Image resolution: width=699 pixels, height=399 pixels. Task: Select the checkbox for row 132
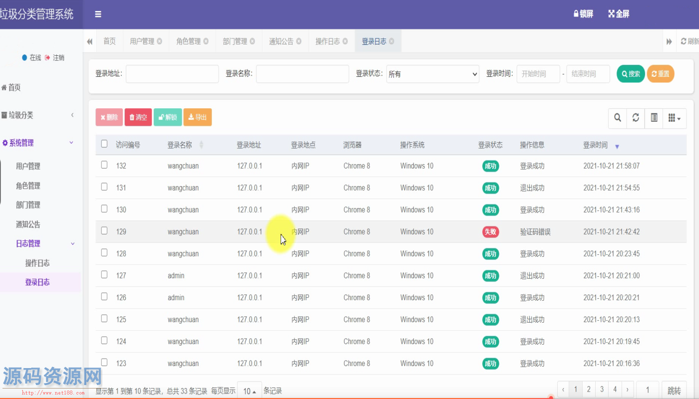(x=104, y=165)
